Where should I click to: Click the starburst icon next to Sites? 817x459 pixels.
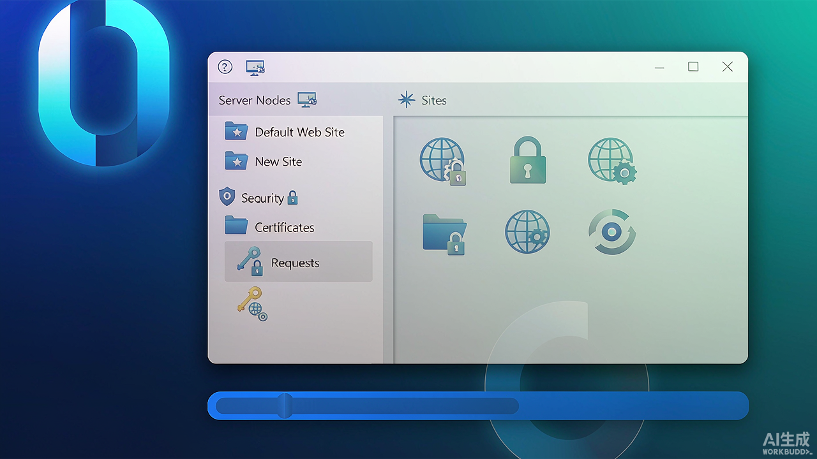pos(407,100)
